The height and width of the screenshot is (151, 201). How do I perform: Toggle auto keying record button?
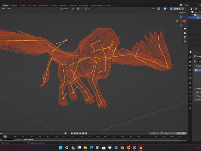[66, 133]
